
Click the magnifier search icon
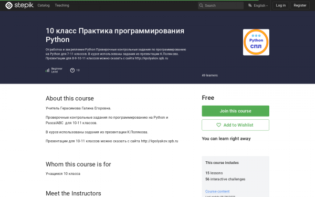(201, 5)
